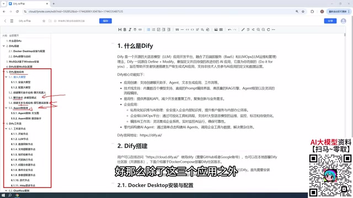
Task: Open a new browser tab
Action: [x=54, y=4]
